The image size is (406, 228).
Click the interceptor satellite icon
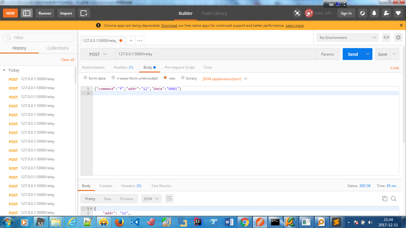tap(297, 13)
